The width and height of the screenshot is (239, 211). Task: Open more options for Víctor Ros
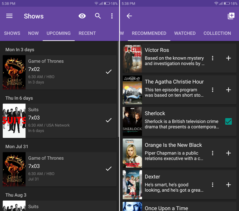point(212,58)
